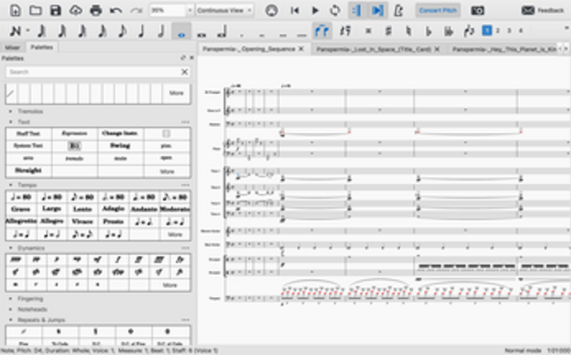Click Straight in the Text palette
This screenshot has width=571, height=355.
click(28, 170)
